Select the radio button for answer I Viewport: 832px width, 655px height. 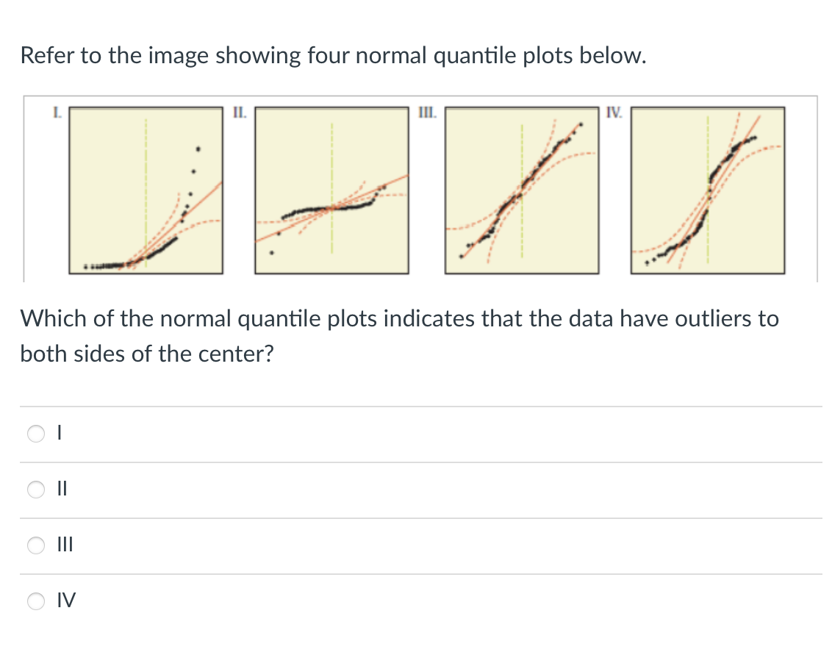pos(35,434)
